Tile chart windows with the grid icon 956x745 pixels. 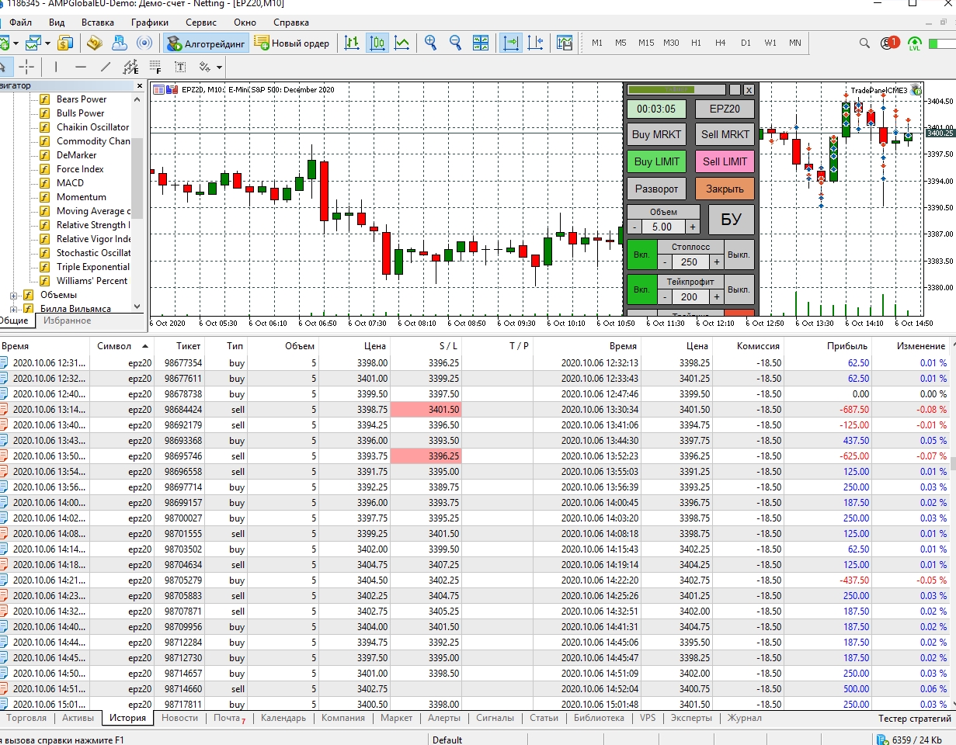481,43
